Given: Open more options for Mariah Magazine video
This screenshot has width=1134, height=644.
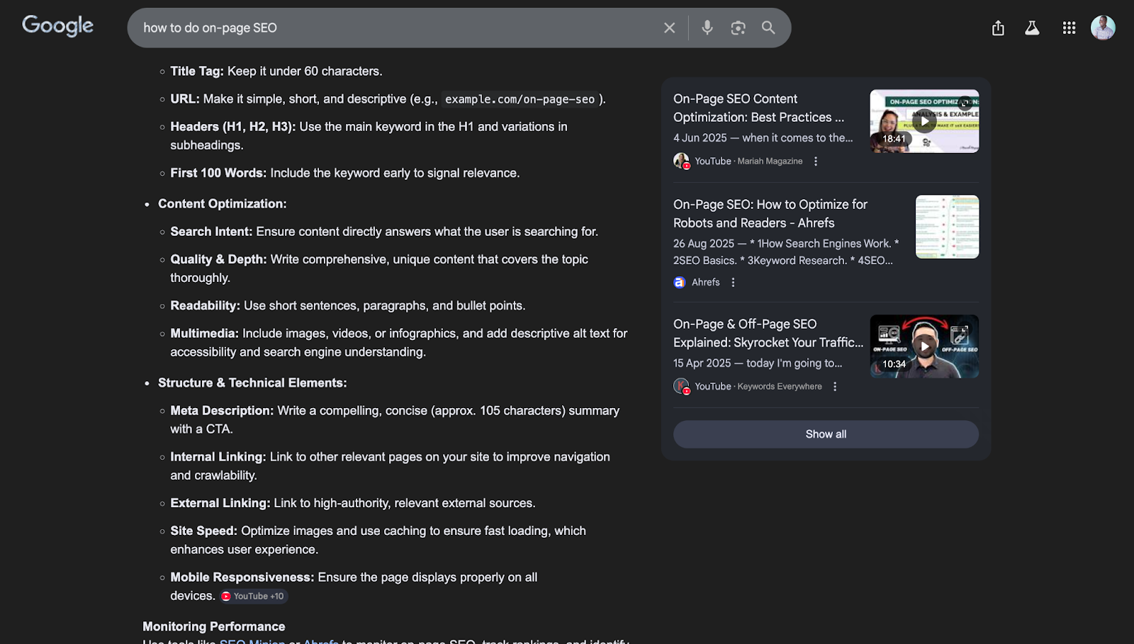Looking at the screenshot, I should 816,162.
